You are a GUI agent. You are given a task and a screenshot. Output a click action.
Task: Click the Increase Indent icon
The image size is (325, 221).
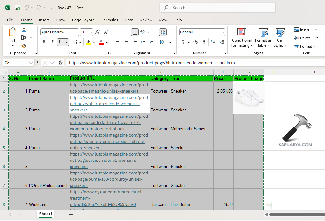(x=151, y=42)
